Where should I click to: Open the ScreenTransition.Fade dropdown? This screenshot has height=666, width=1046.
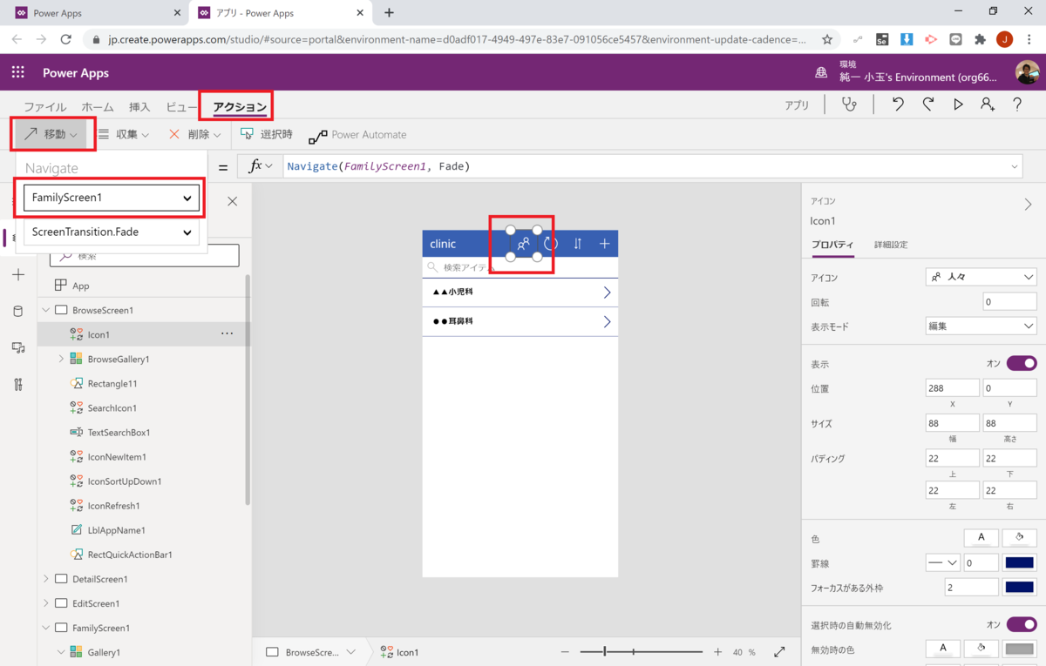click(111, 232)
